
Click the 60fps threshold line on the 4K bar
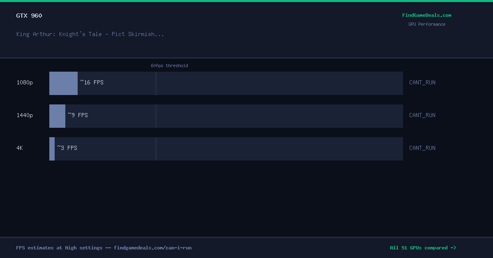156,149
